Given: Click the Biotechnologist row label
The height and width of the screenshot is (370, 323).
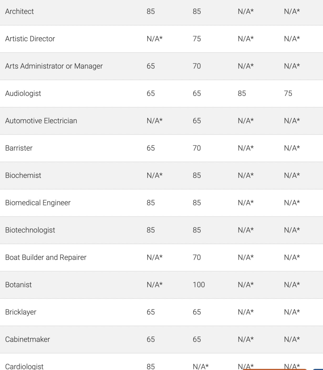Looking at the screenshot, I should (30, 230).
